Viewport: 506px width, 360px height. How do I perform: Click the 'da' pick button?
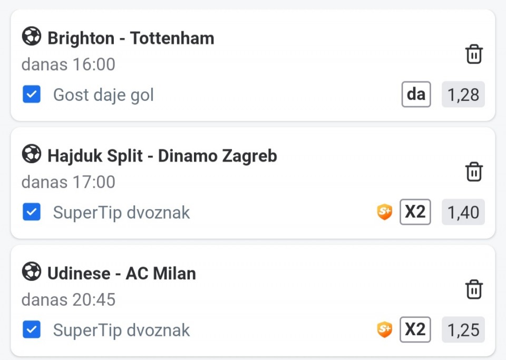pos(416,94)
